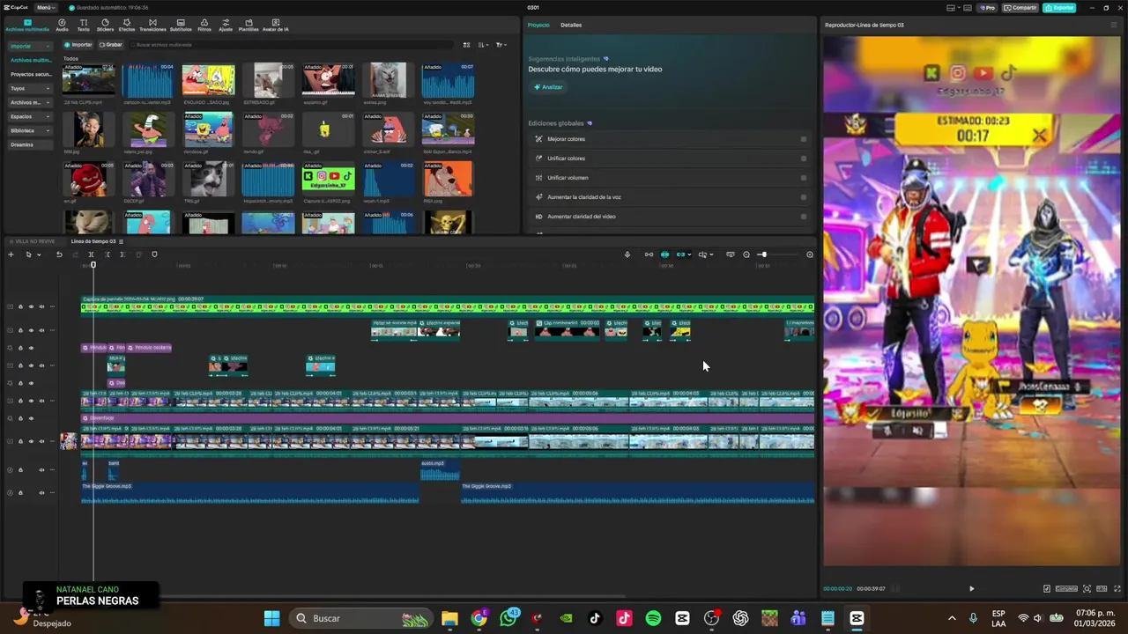Switch to the Proyecto tab
Image resolution: width=1128 pixels, height=634 pixels.
tap(538, 25)
